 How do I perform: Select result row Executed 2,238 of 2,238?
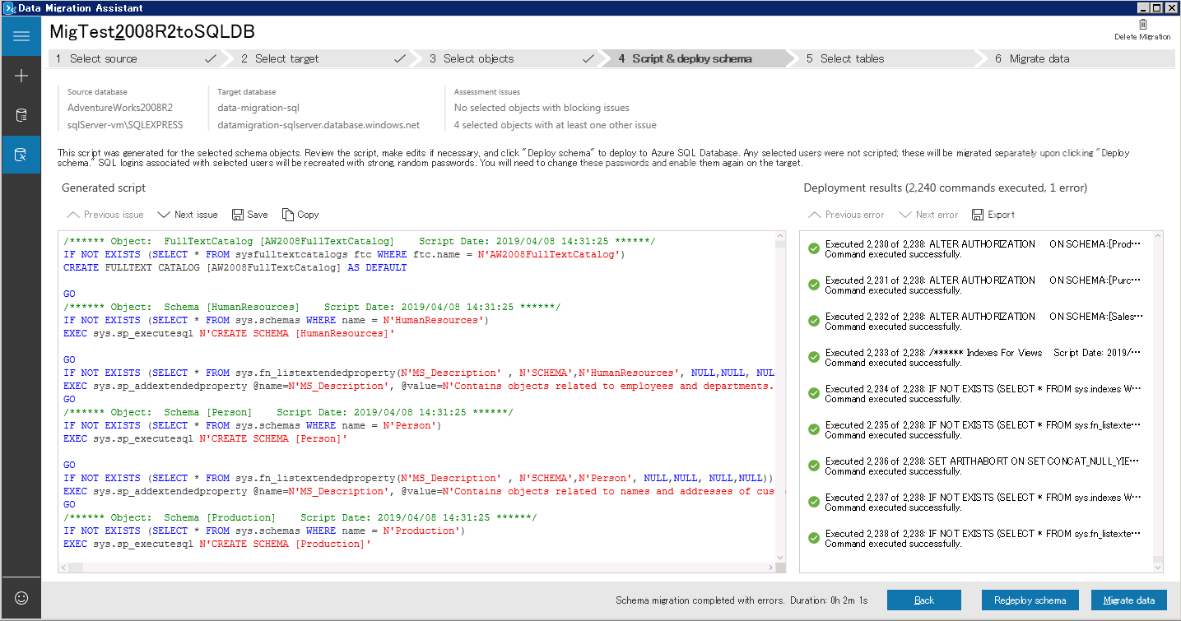(x=976, y=539)
